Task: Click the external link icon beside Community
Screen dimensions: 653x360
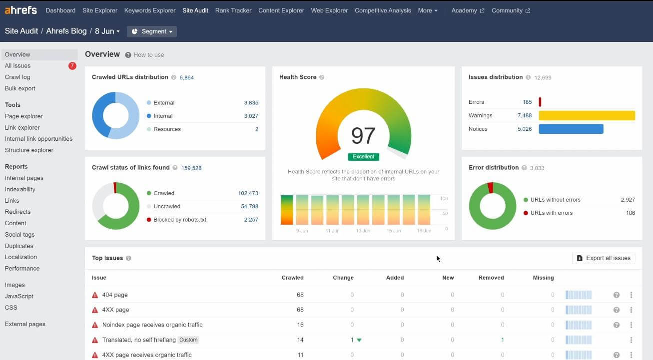Action: pos(528,10)
